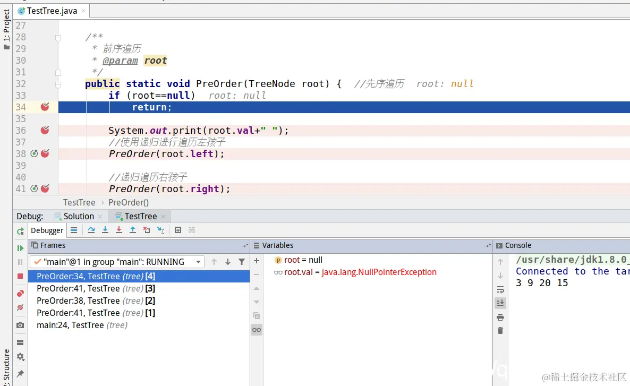Hide the Frames panel
The image size is (630, 386).
[x=245, y=245]
